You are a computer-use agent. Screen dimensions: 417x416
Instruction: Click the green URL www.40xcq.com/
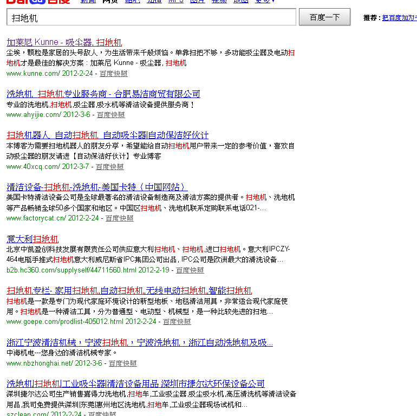pos(33,166)
